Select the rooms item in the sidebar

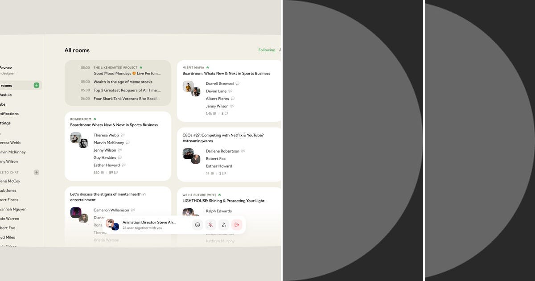tap(20, 85)
